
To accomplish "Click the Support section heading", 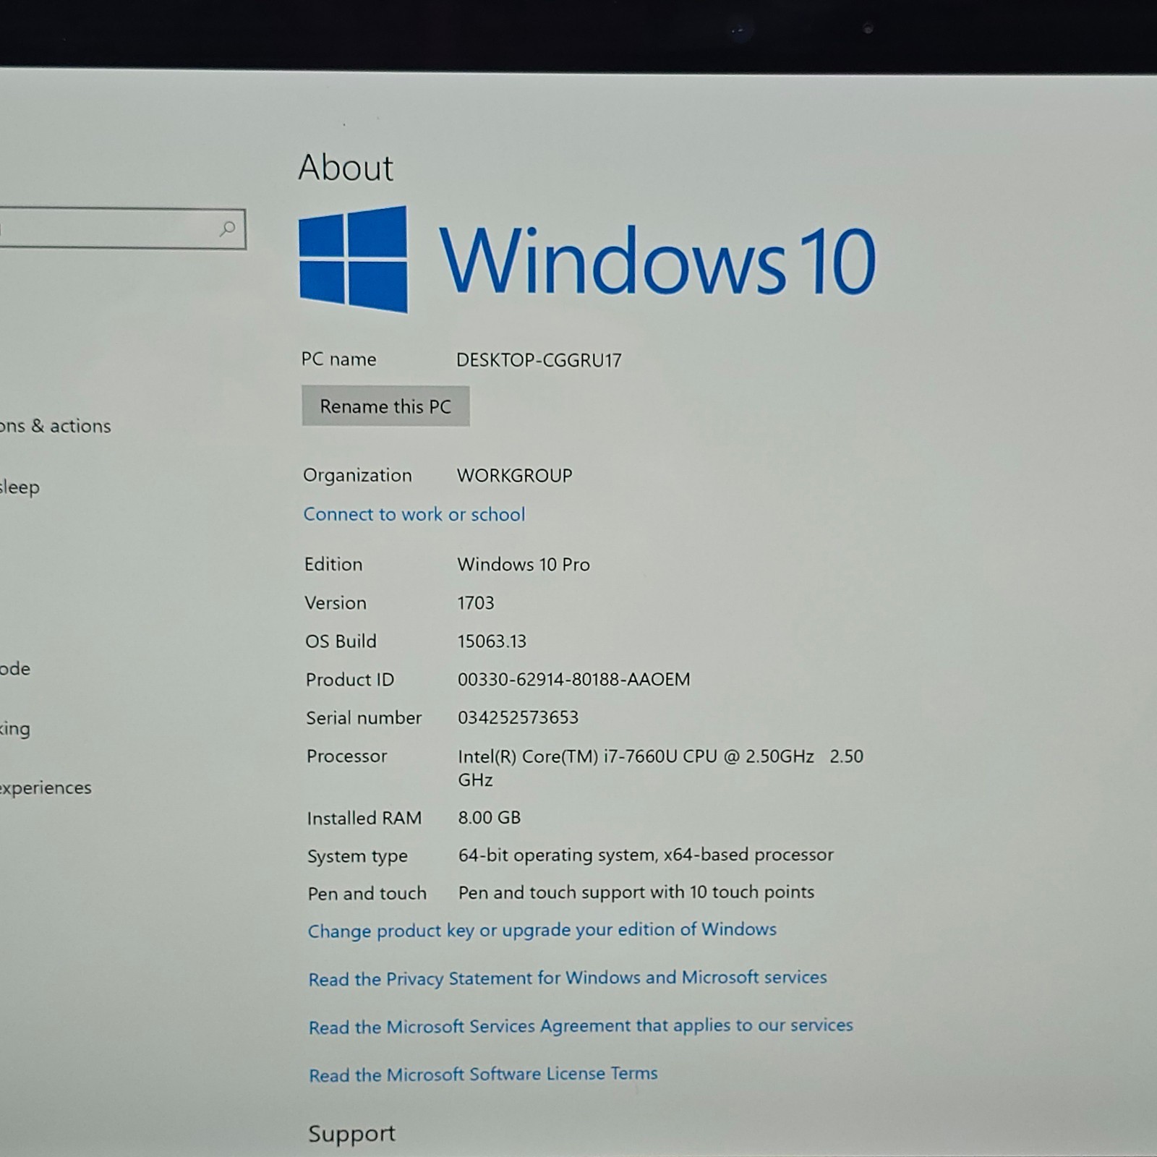I will point(351,1134).
